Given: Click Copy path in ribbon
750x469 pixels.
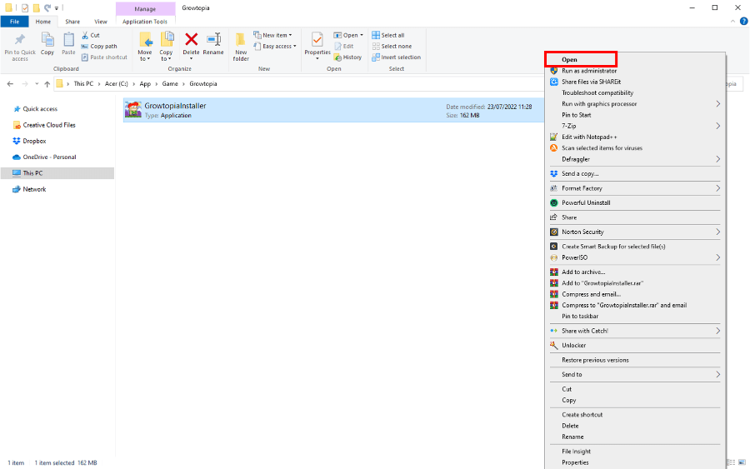Looking at the screenshot, I should [99, 47].
